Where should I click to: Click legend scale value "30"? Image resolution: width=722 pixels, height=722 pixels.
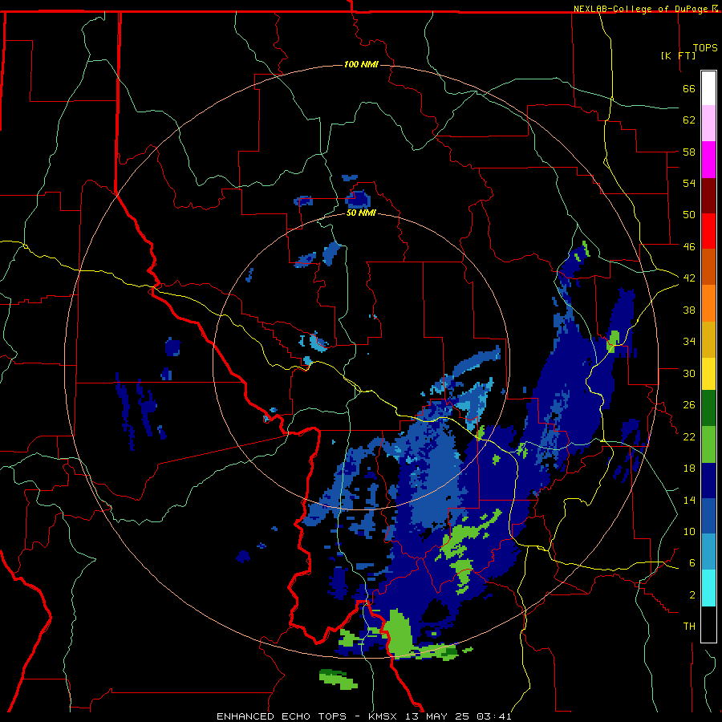(689, 373)
